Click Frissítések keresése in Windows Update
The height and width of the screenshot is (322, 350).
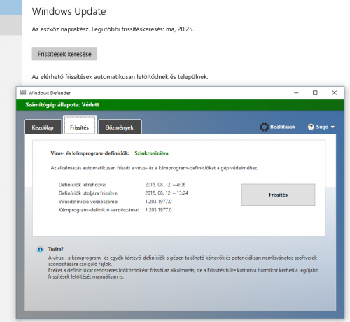[x=64, y=54]
